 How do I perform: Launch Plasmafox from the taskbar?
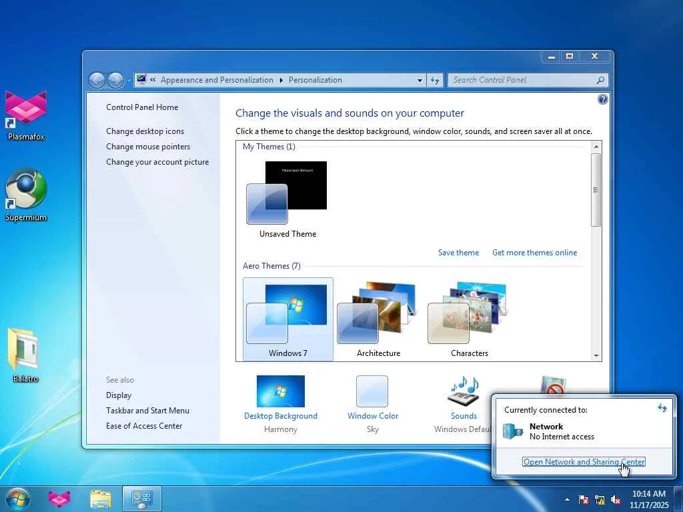click(59, 499)
